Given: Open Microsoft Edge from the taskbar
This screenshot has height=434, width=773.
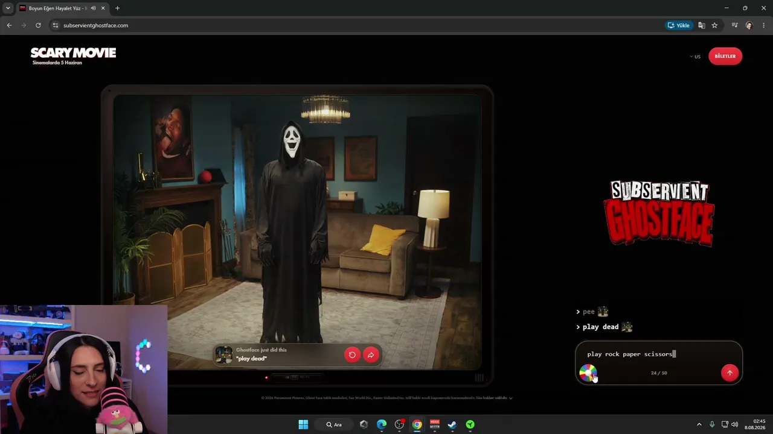Looking at the screenshot, I should pyautogui.click(x=382, y=424).
